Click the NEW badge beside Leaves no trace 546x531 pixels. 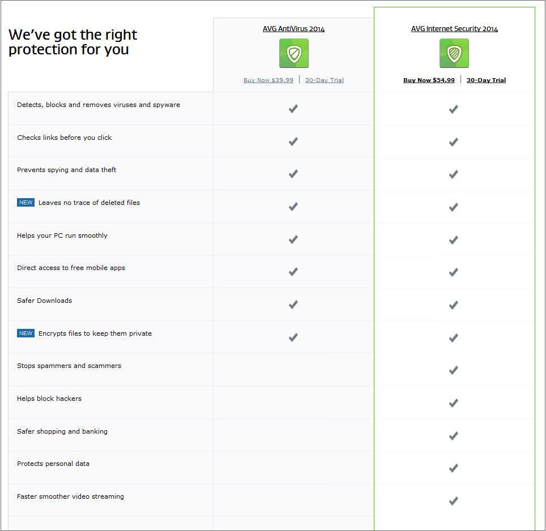click(x=25, y=203)
